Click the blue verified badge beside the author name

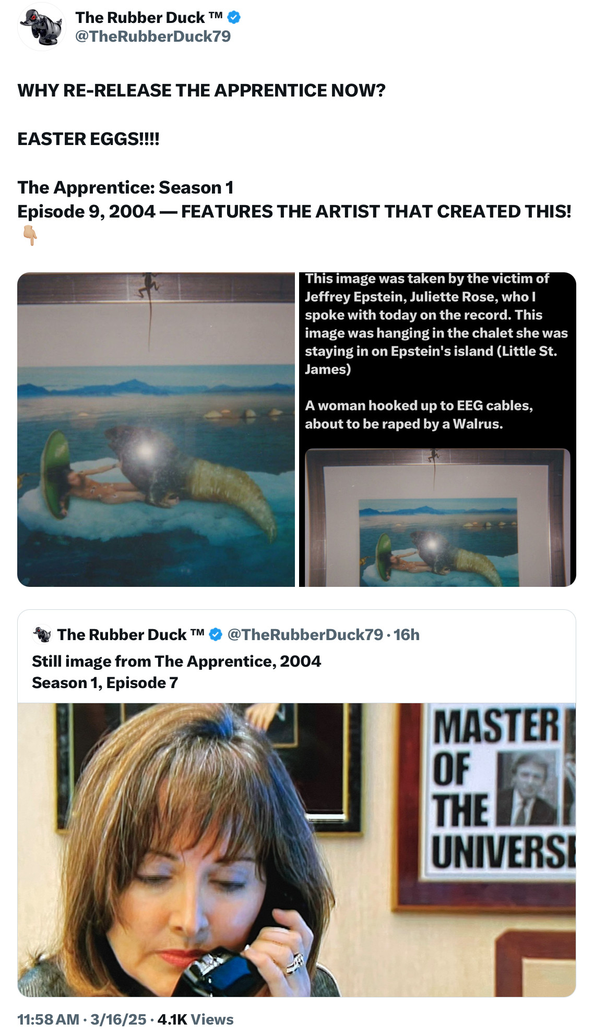click(234, 17)
